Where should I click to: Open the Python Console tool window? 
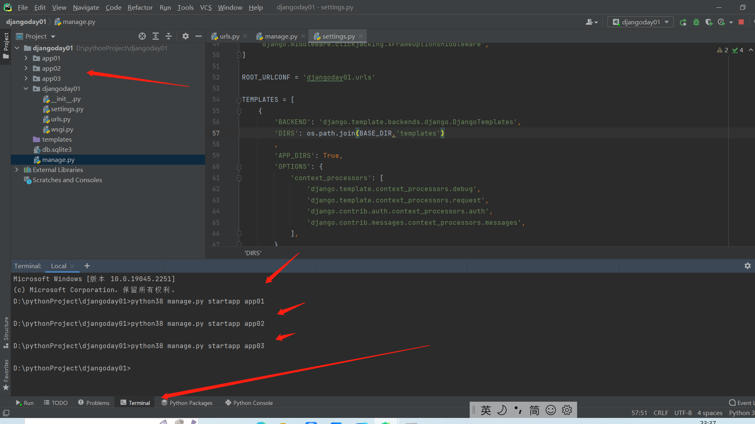[x=249, y=403]
